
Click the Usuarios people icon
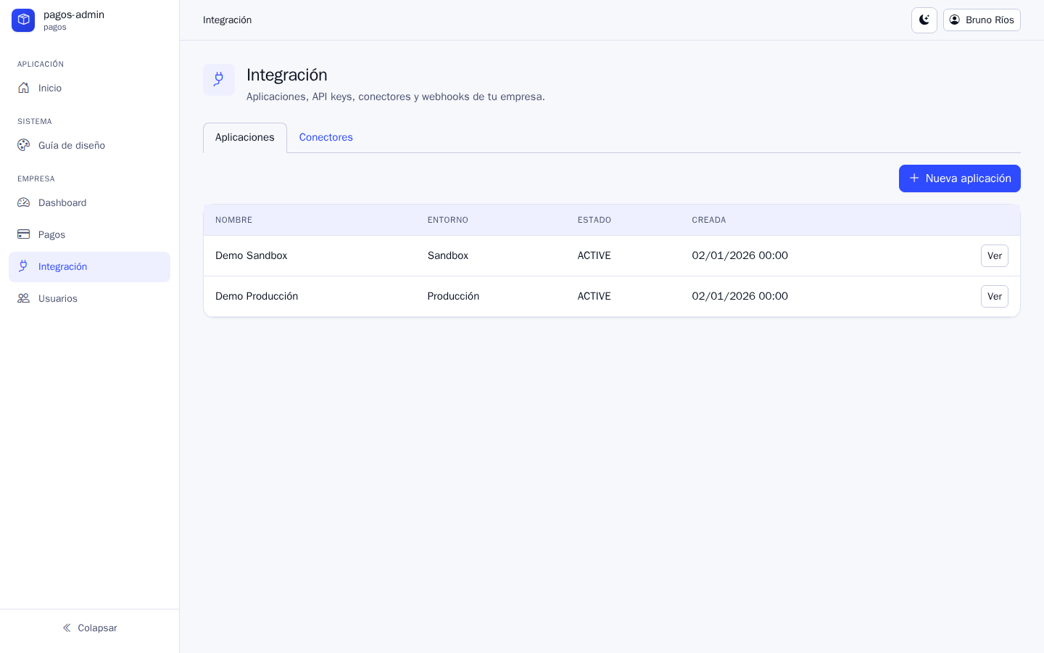click(24, 298)
